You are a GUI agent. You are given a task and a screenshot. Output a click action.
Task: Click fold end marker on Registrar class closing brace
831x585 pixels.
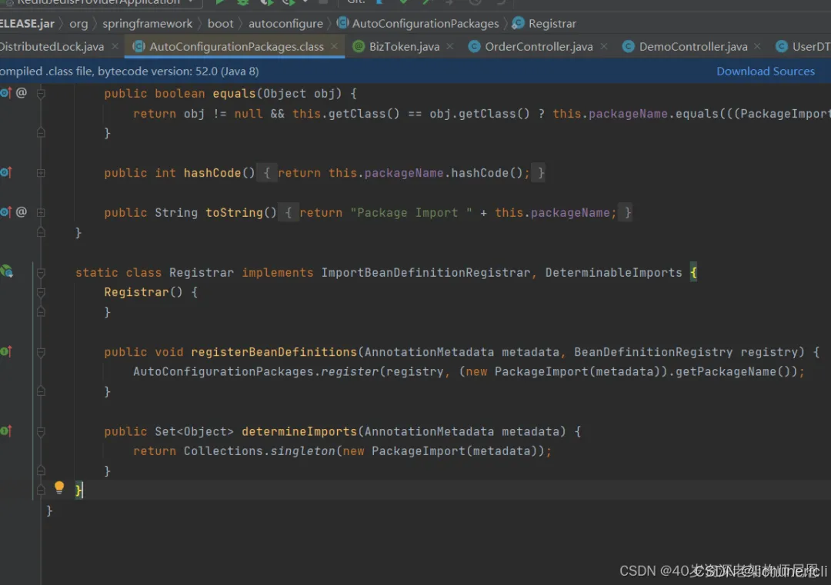click(41, 490)
